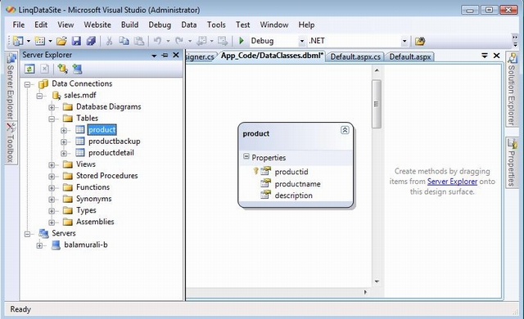Click the balamurali-b computer icon
Screen dimensions: 524x319
[x=56, y=245]
